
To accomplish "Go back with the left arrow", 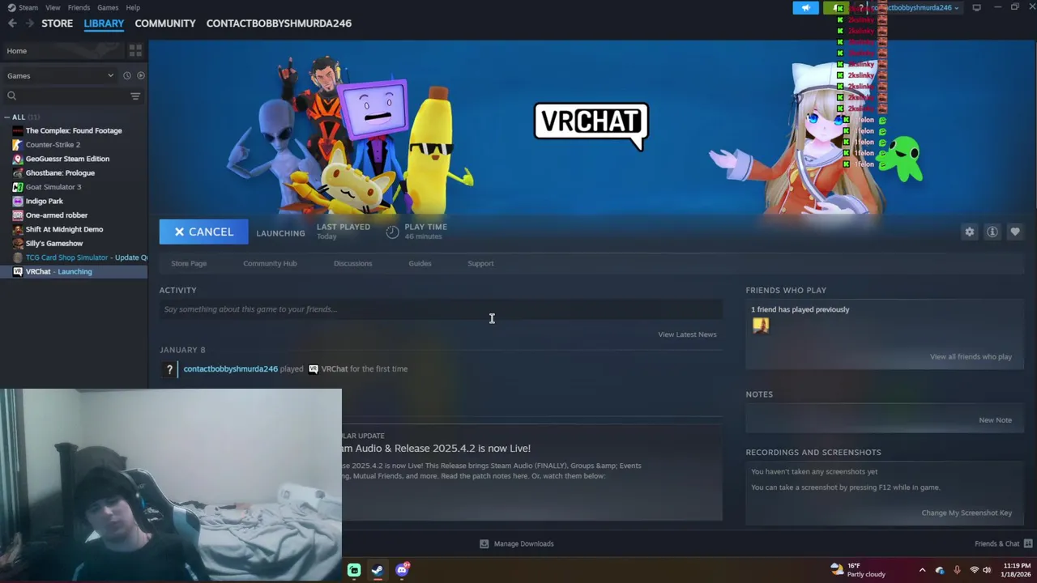I will [12, 23].
